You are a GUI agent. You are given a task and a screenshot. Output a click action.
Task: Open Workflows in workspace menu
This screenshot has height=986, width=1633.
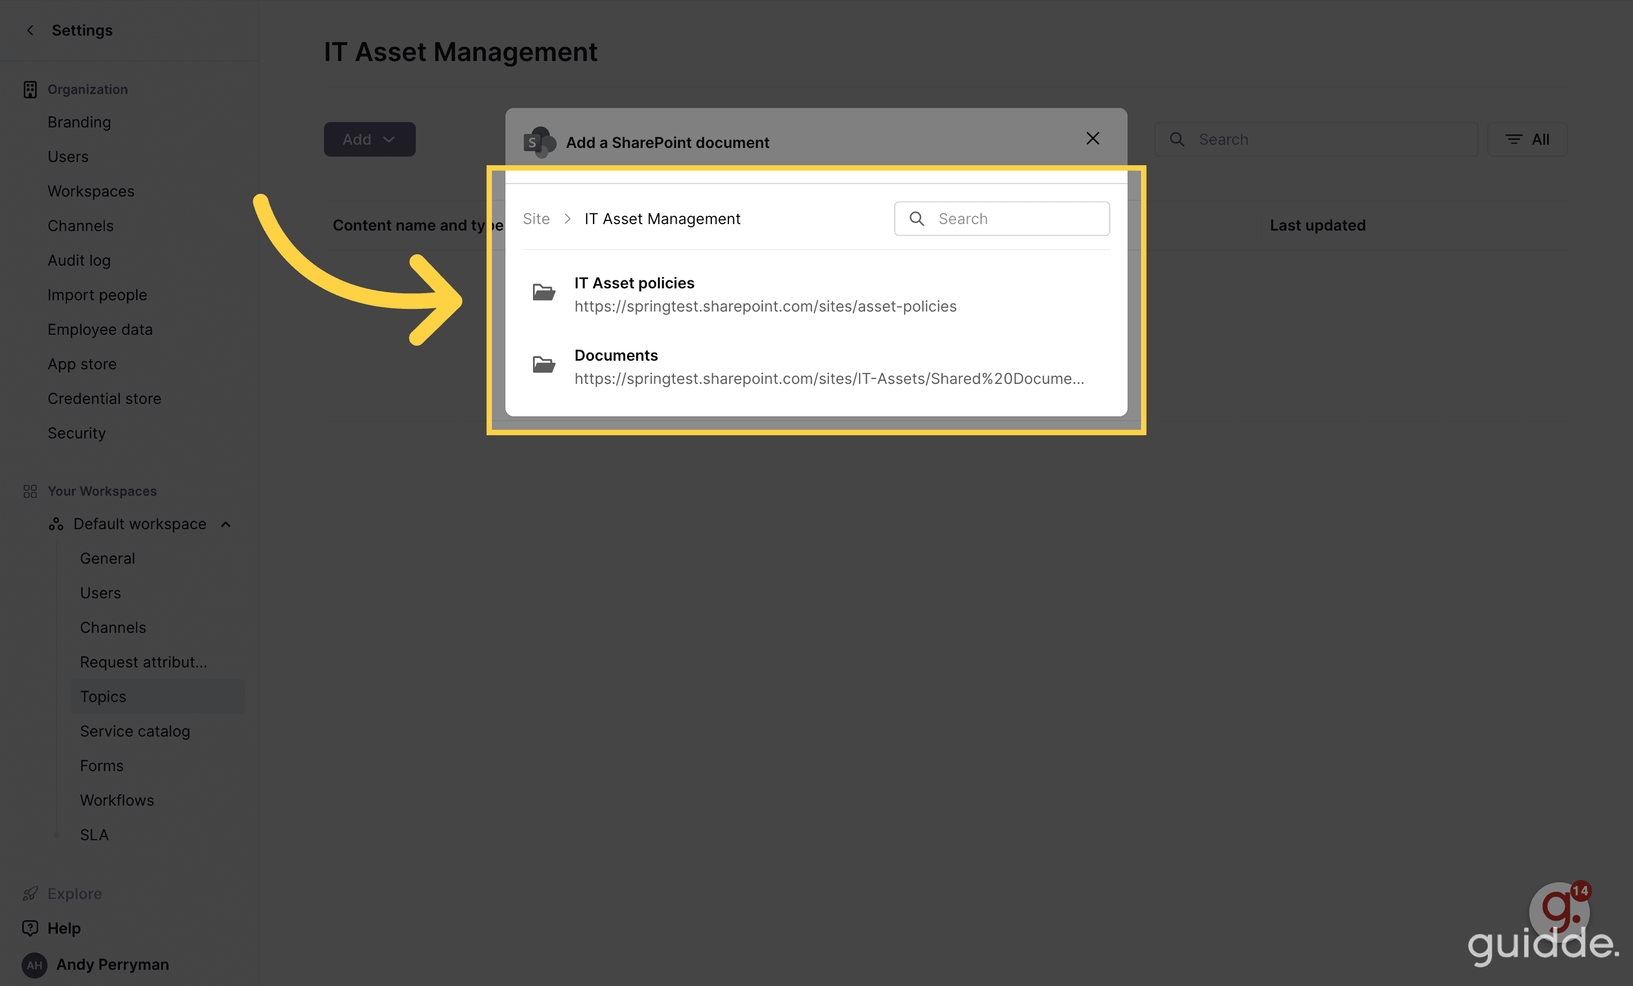pyautogui.click(x=117, y=800)
